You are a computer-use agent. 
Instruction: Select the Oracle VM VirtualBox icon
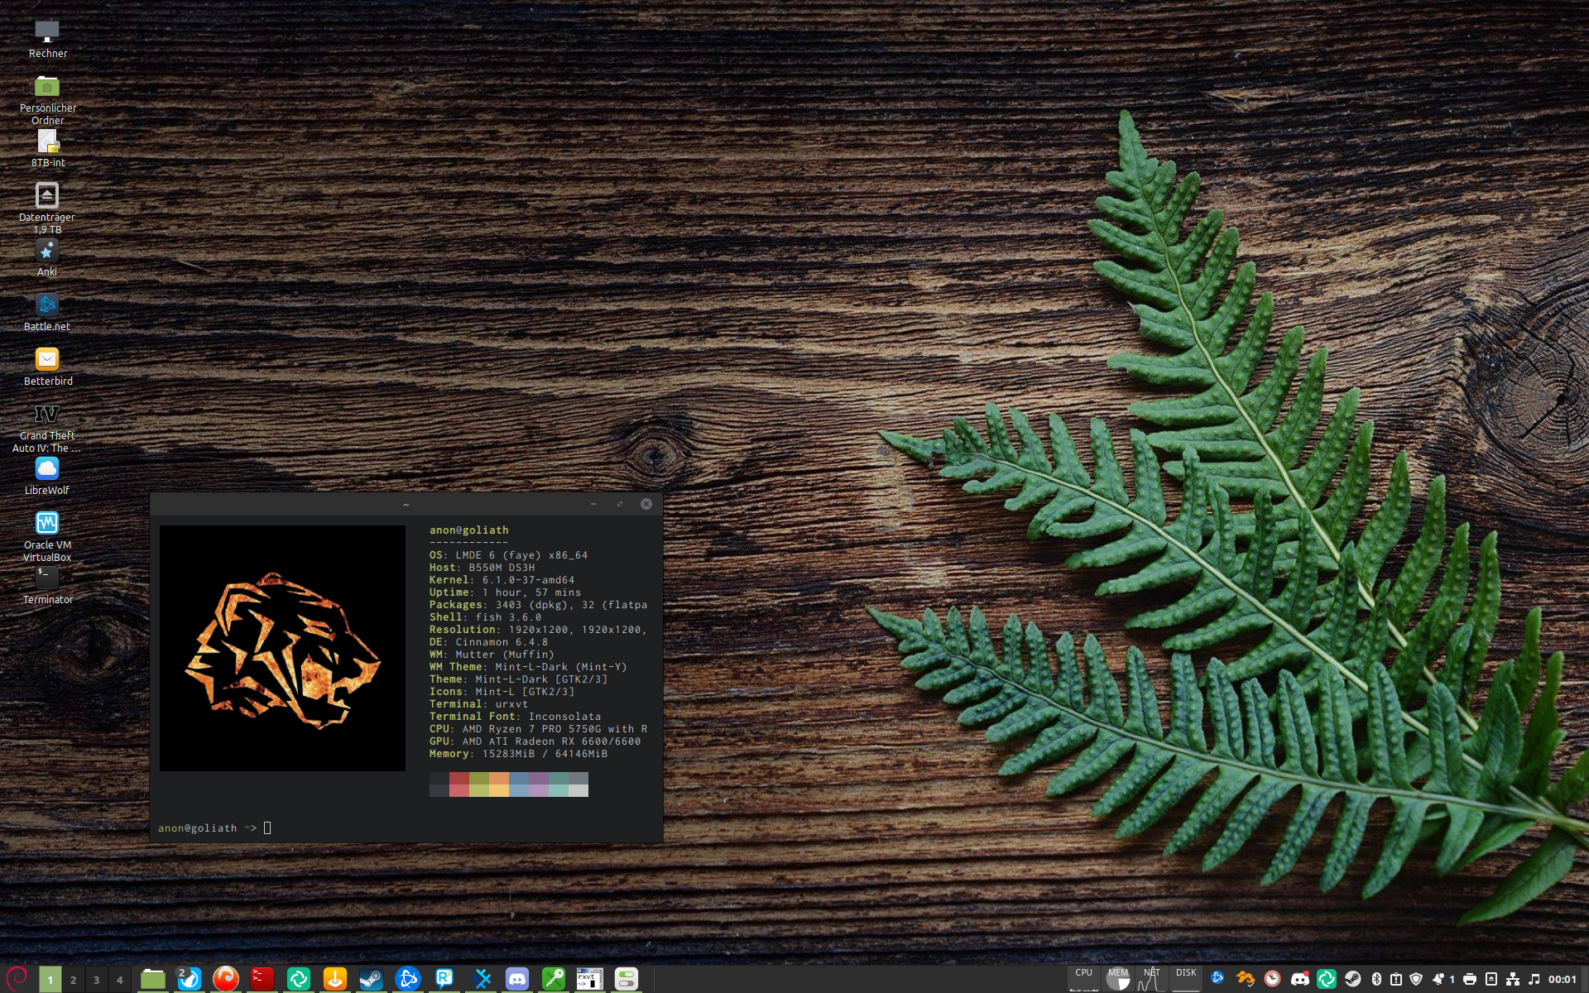(x=47, y=536)
